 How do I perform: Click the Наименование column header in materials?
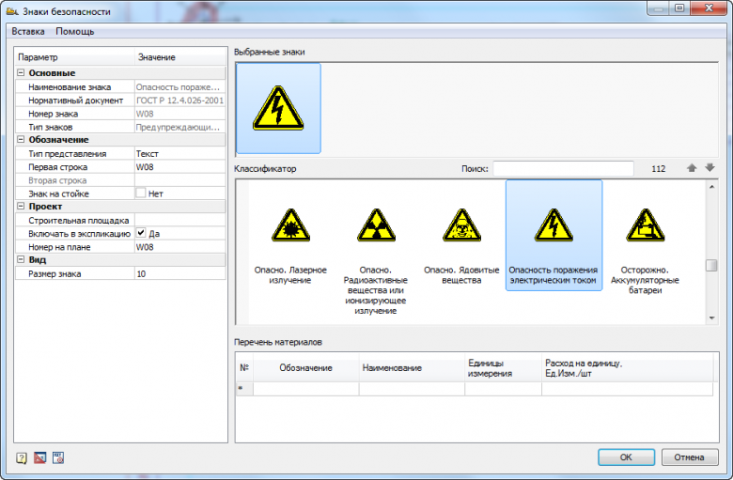[412, 368]
